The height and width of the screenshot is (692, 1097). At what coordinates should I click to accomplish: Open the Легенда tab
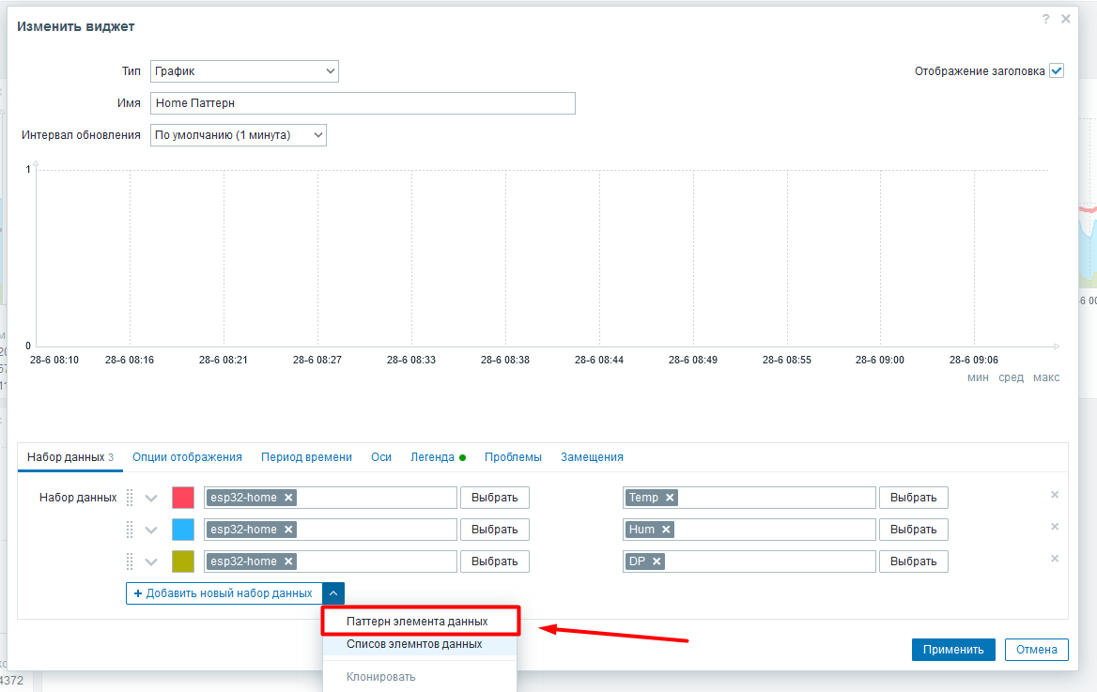432,457
